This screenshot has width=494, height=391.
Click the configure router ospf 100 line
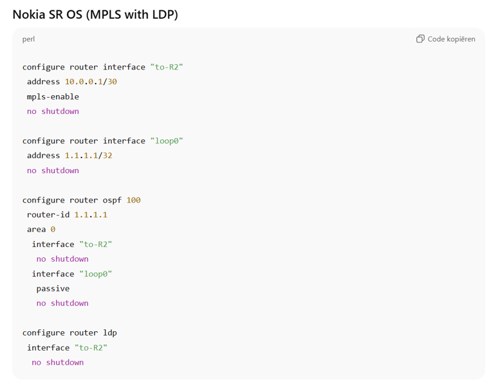point(81,201)
